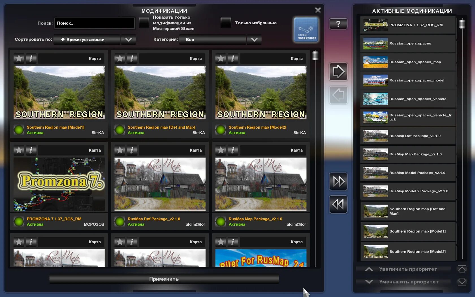Open info for RusMap Map Package_v2.1.0 card
Viewport: 475px width, 297px height.
pos(233,150)
